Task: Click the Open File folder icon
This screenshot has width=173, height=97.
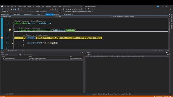Action: tap(12, 9)
